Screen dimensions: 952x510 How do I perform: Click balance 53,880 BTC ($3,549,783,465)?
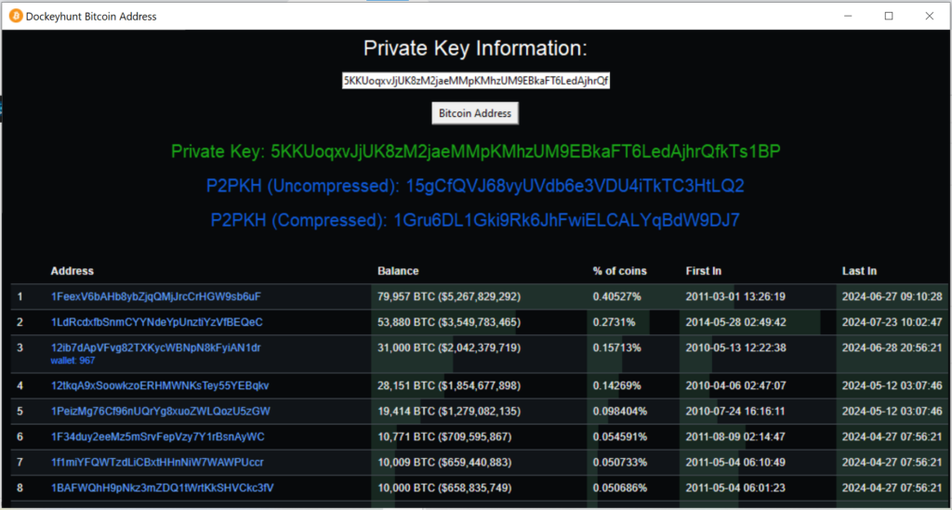coord(449,322)
